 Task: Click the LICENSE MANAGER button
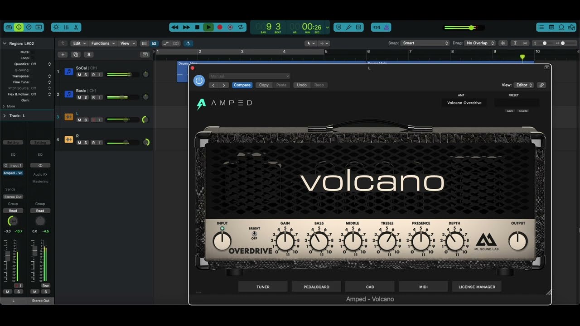477,287
